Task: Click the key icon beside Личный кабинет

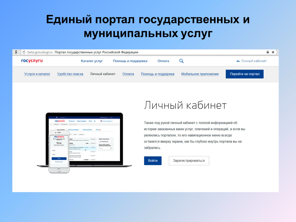Action: pyautogui.click(x=238, y=61)
